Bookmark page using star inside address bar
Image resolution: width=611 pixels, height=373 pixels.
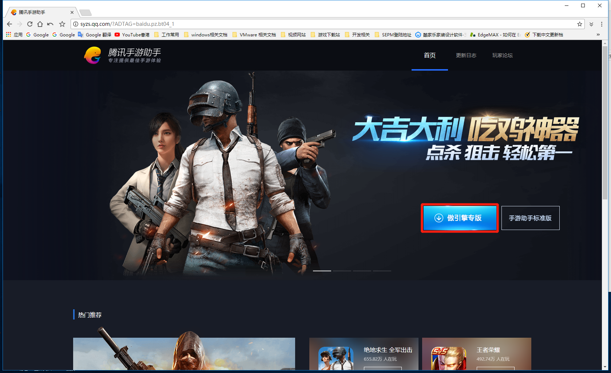[580, 24]
